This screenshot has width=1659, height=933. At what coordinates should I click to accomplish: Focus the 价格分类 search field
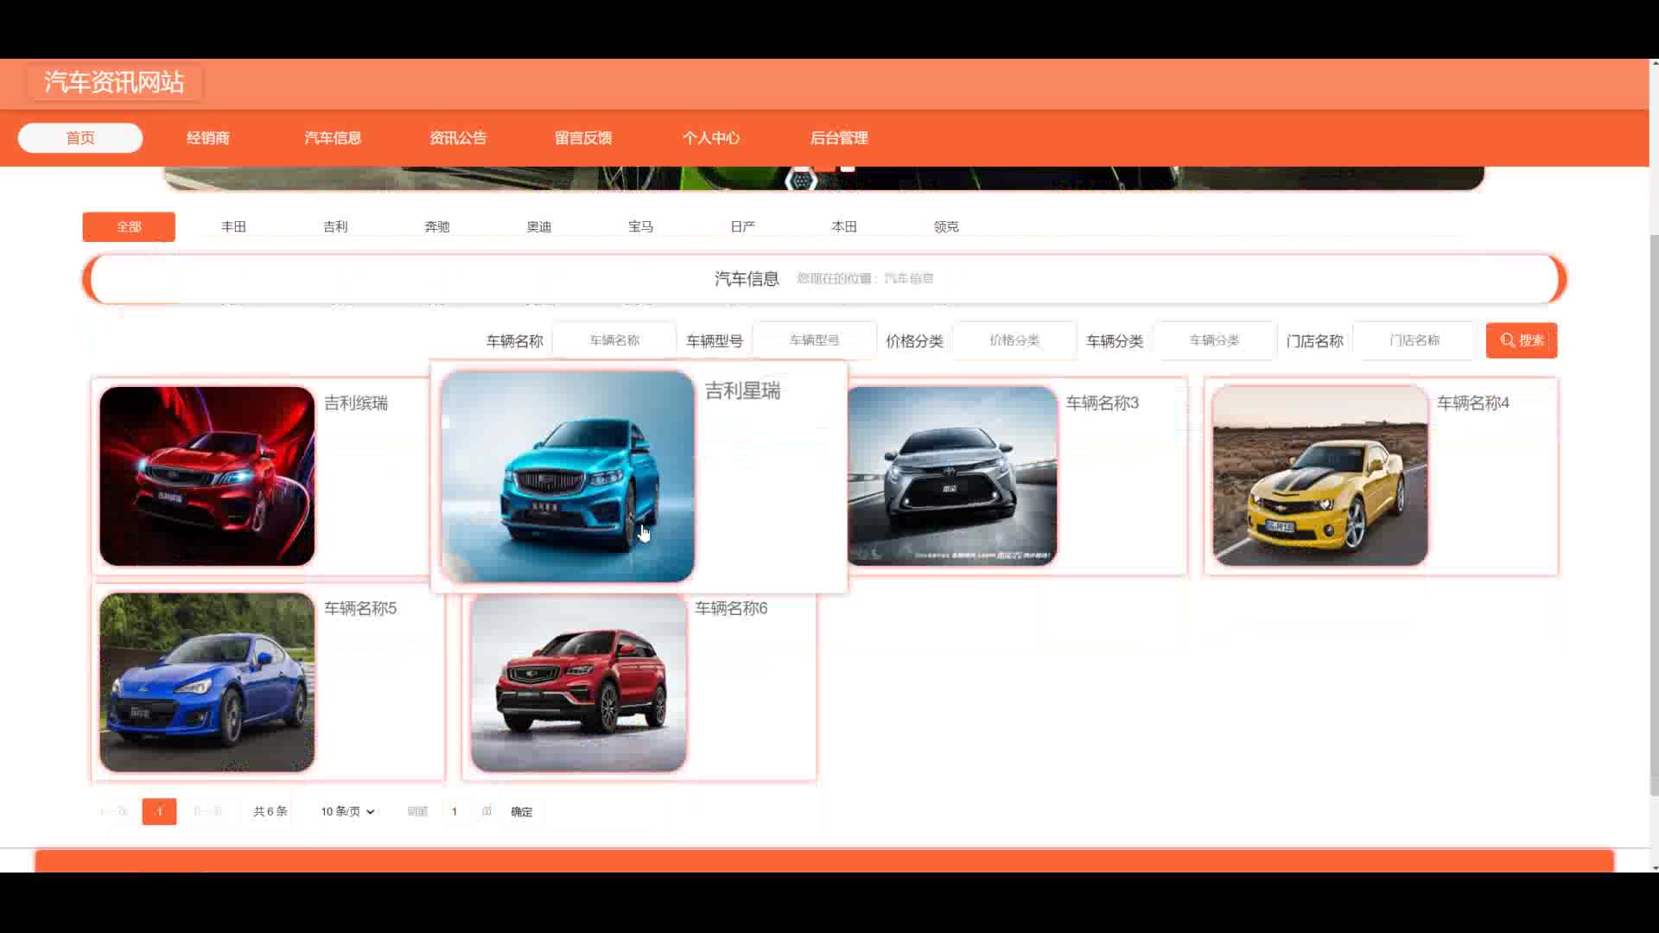(x=1014, y=340)
